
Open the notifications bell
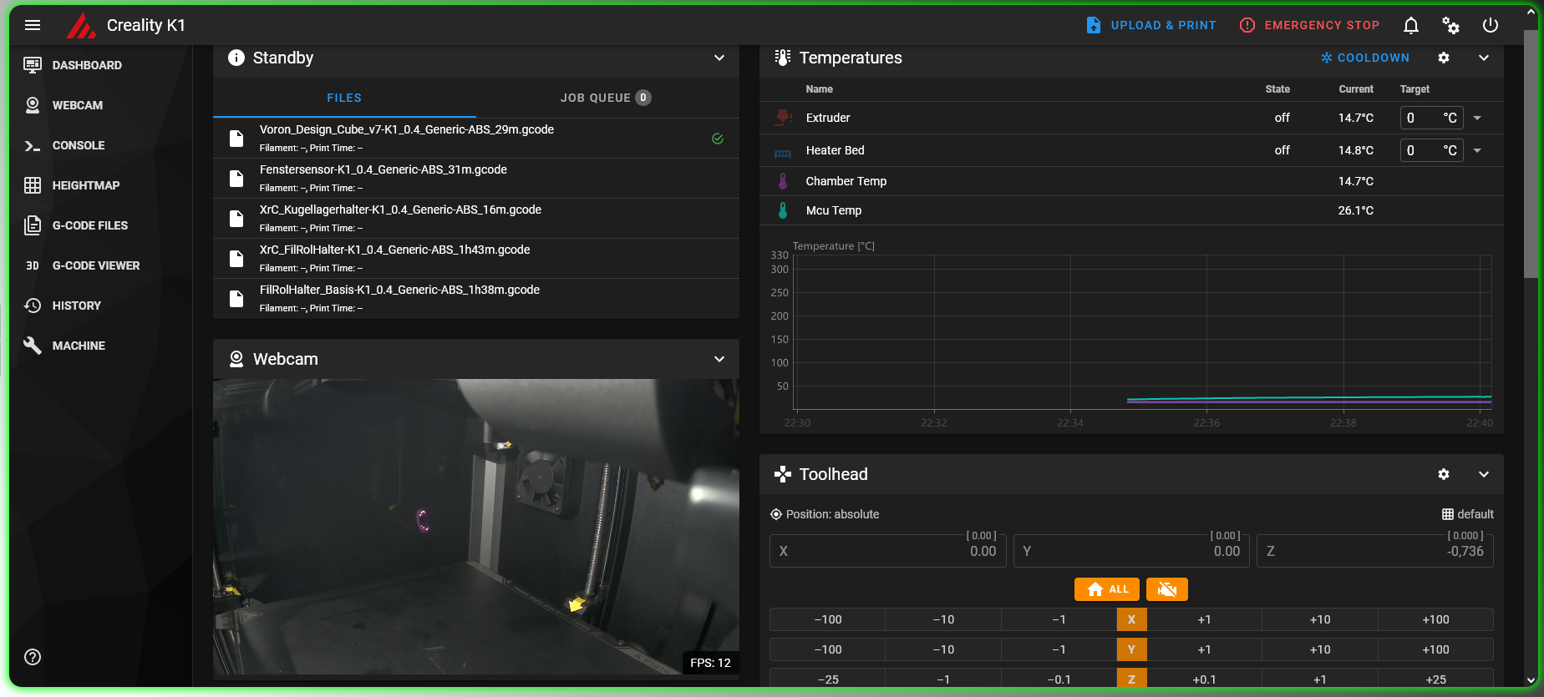pos(1411,25)
